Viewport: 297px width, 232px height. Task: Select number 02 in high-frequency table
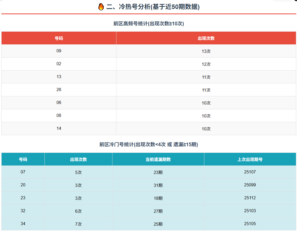point(59,64)
